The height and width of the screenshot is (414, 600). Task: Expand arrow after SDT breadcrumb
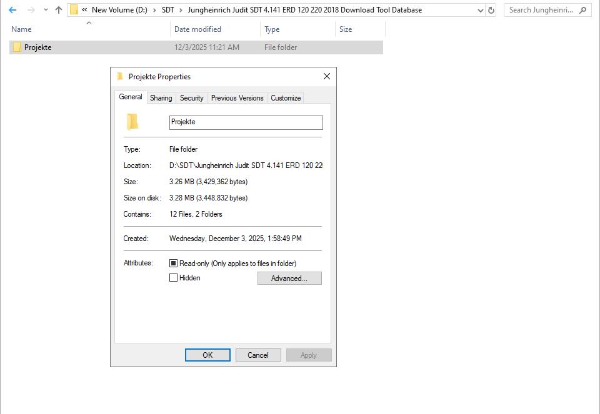click(x=181, y=11)
